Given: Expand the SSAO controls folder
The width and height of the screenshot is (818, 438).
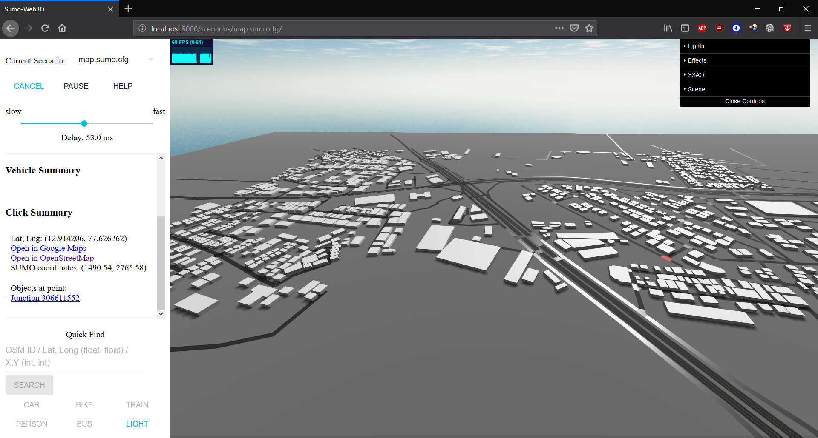Looking at the screenshot, I should point(696,75).
